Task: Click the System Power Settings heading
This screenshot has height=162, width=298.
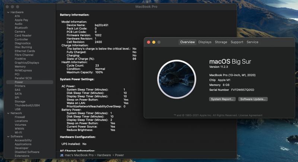Action: [77, 79]
